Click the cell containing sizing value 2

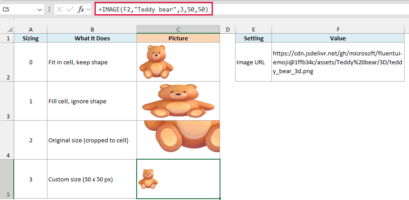(x=31, y=140)
